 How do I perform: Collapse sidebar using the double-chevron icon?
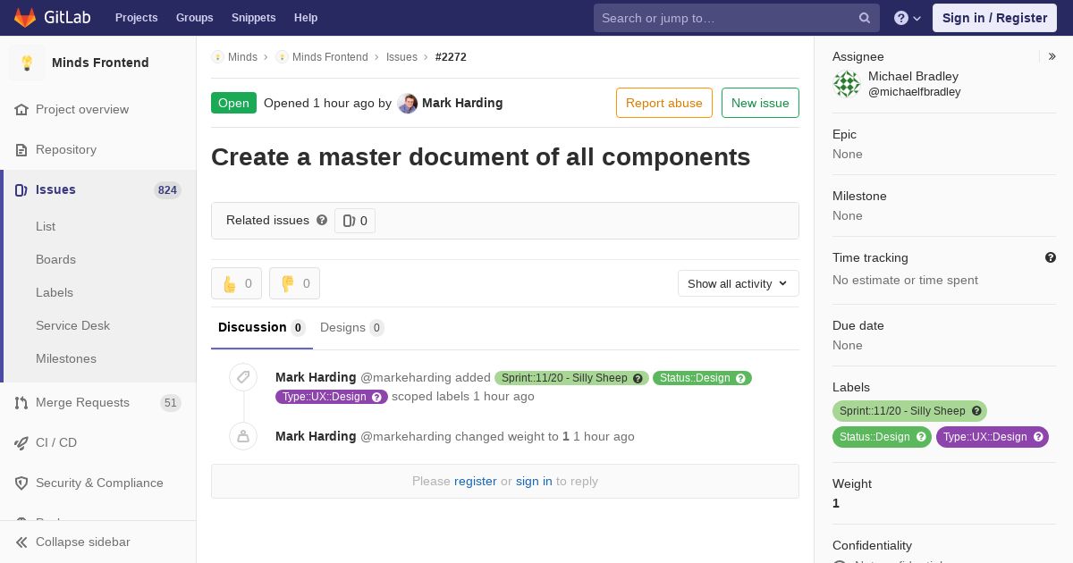tap(21, 542)
